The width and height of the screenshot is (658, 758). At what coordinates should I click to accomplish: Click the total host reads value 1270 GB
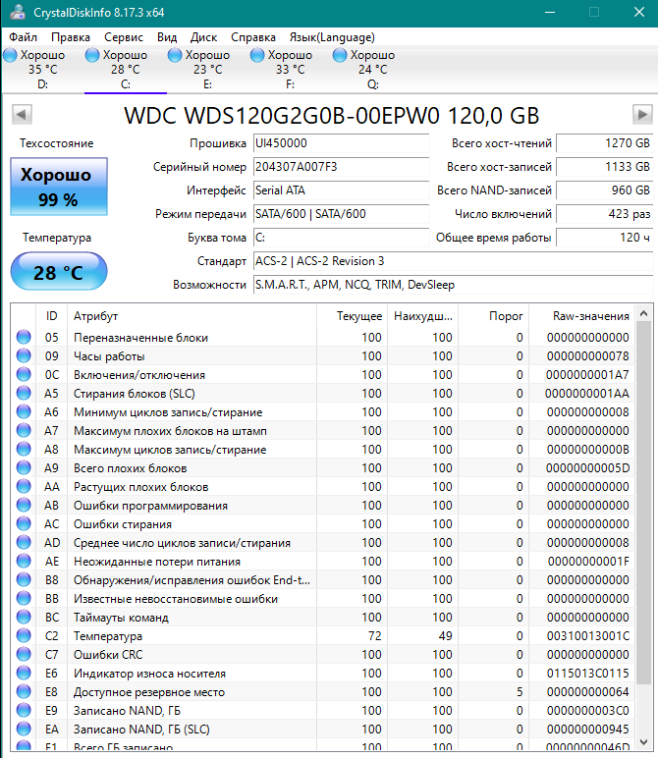point(604,143)
